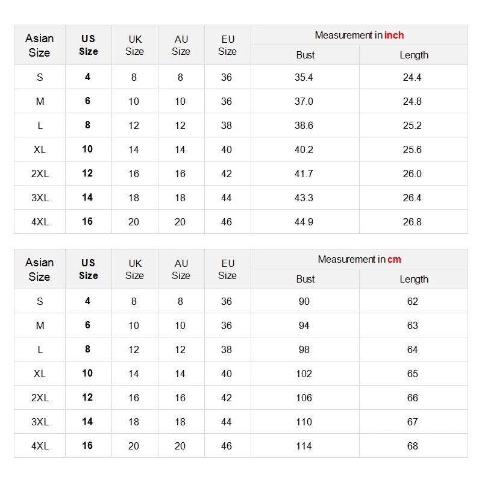Screen dimensions: 482x482
Task: Click the 25.2 length cell
Action: coord(412,126)
